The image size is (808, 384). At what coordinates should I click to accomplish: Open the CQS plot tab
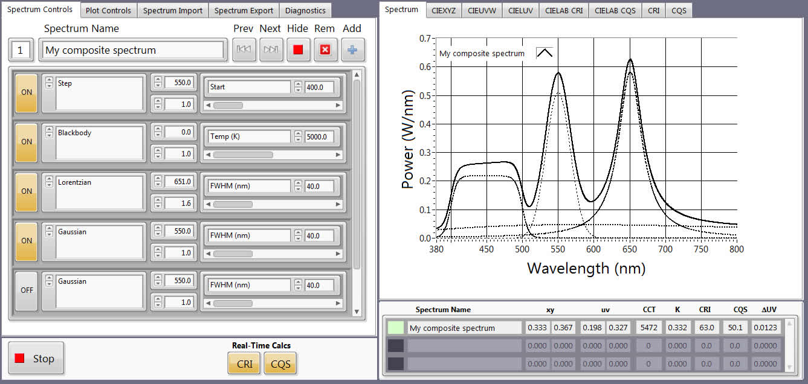tap(679, 10)
